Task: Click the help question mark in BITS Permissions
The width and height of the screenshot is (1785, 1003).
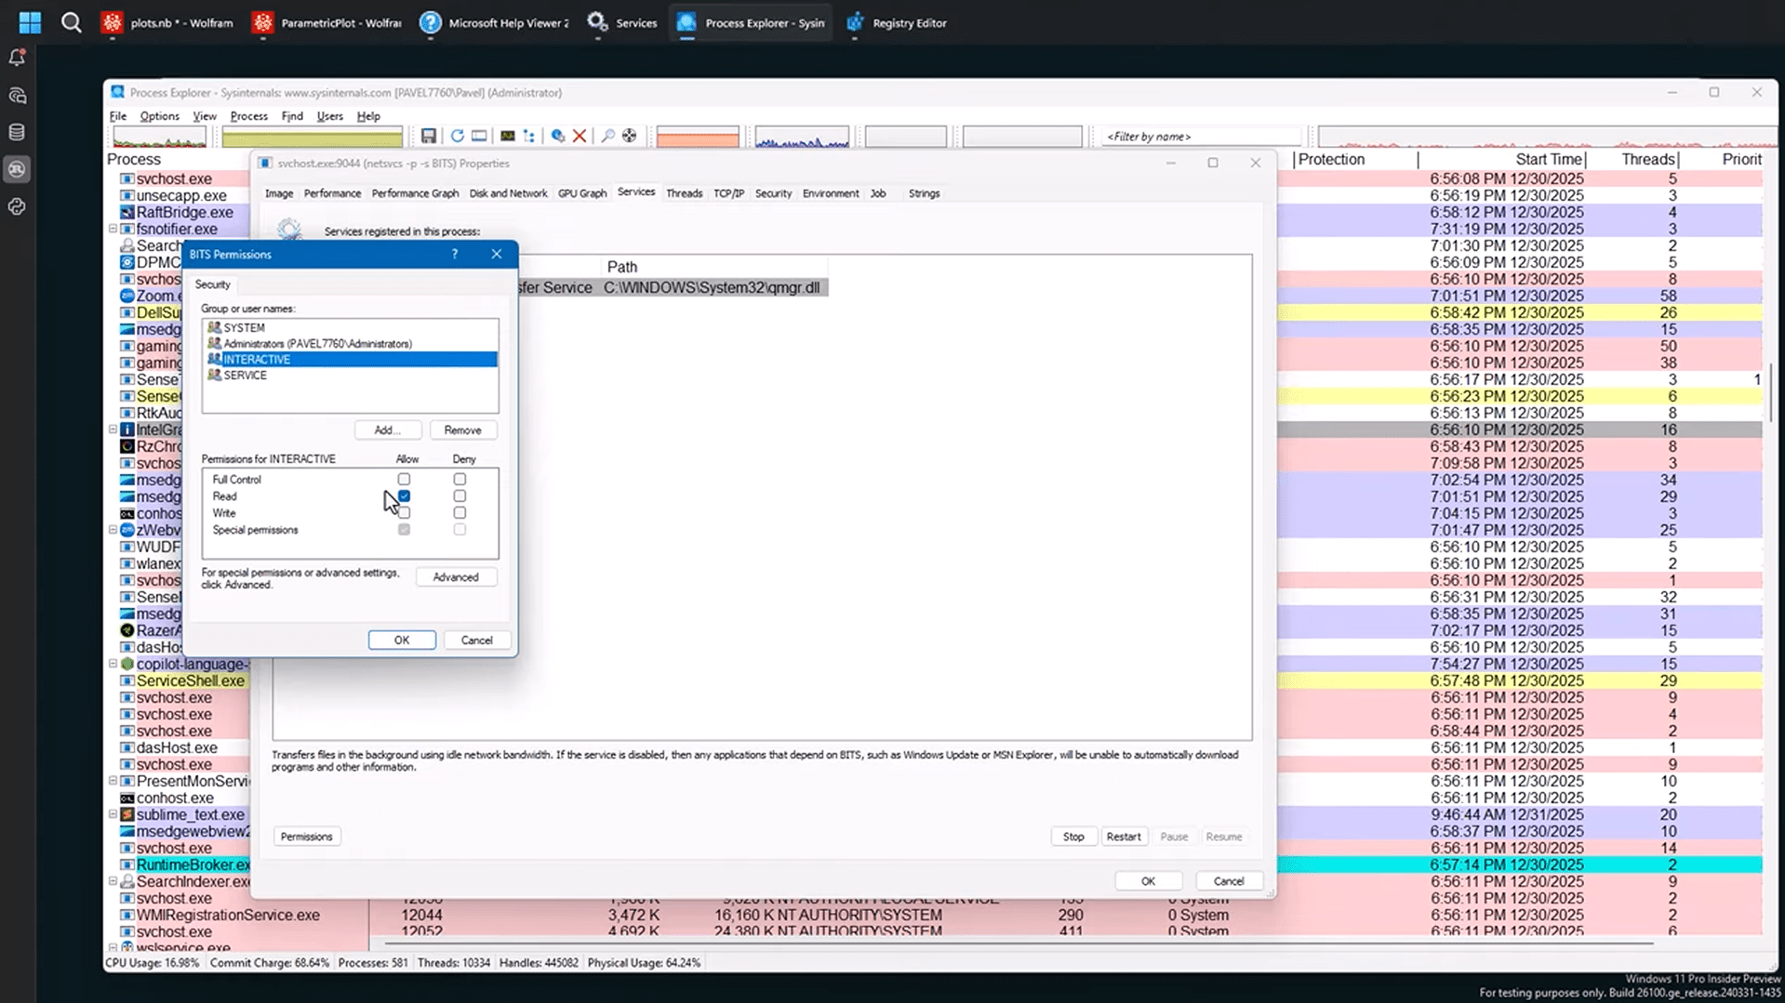Action: pyautogui.click(x=455, y=254)
